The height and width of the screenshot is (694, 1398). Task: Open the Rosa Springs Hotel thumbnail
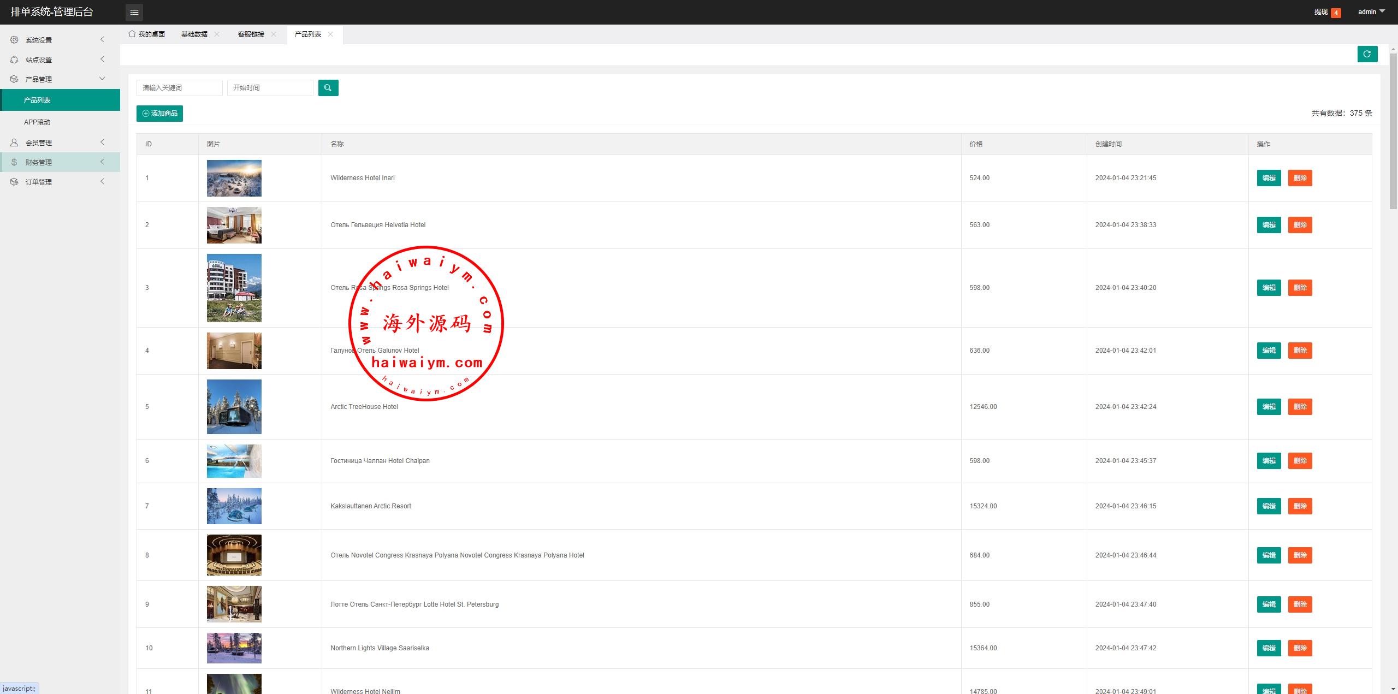pos(234,288)
